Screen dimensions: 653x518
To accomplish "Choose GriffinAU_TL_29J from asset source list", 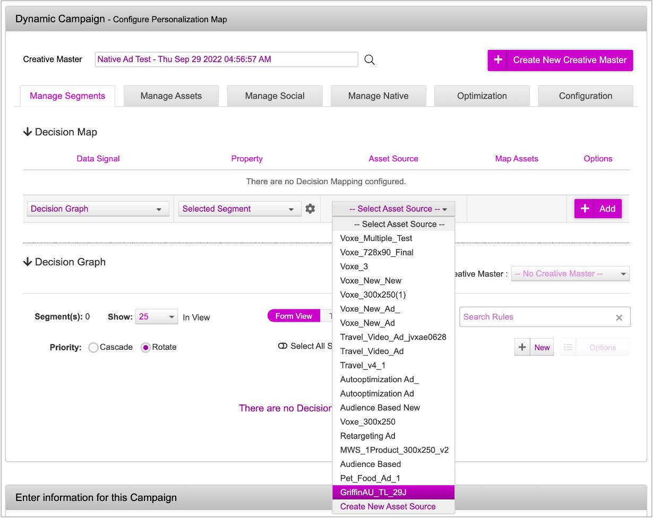I will click(393, 493).
